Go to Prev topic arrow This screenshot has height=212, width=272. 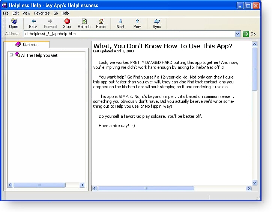(x=137, y=22)
